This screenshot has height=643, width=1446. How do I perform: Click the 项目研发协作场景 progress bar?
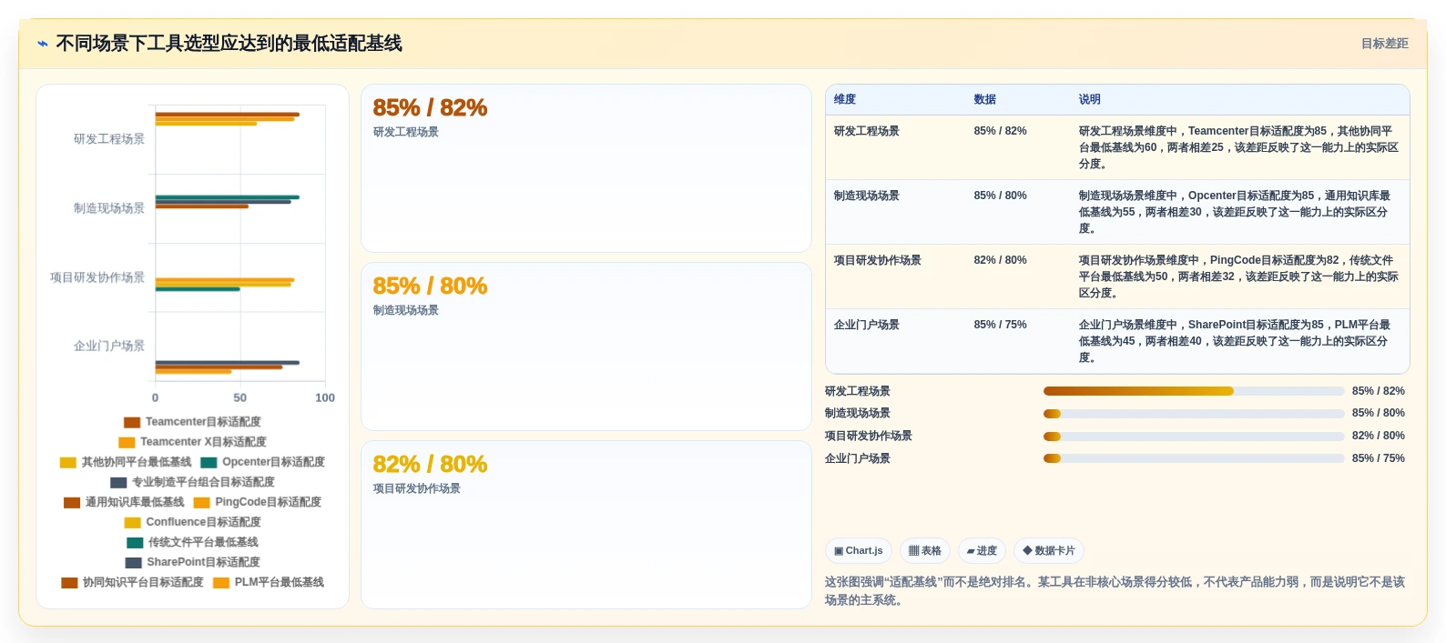pos(1194,437)
